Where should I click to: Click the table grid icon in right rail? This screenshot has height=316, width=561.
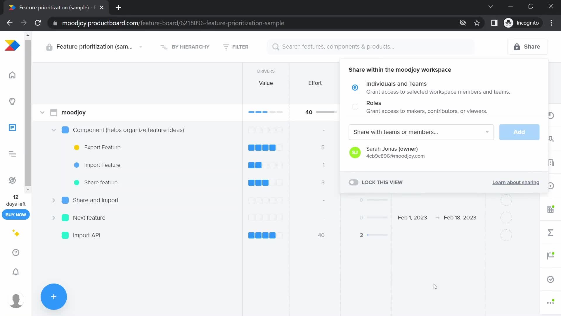pos(550,209)
